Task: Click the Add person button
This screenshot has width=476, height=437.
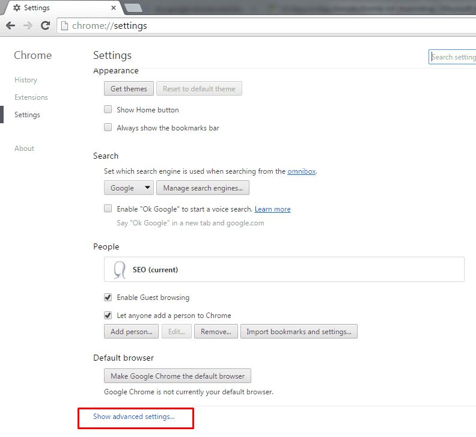Action: point(131,332)
